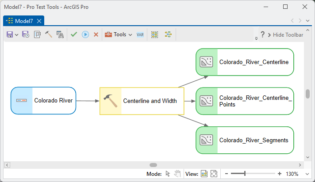Click Hide Toolbar
This screenshot has width=315, height=182.
(285, 35)
